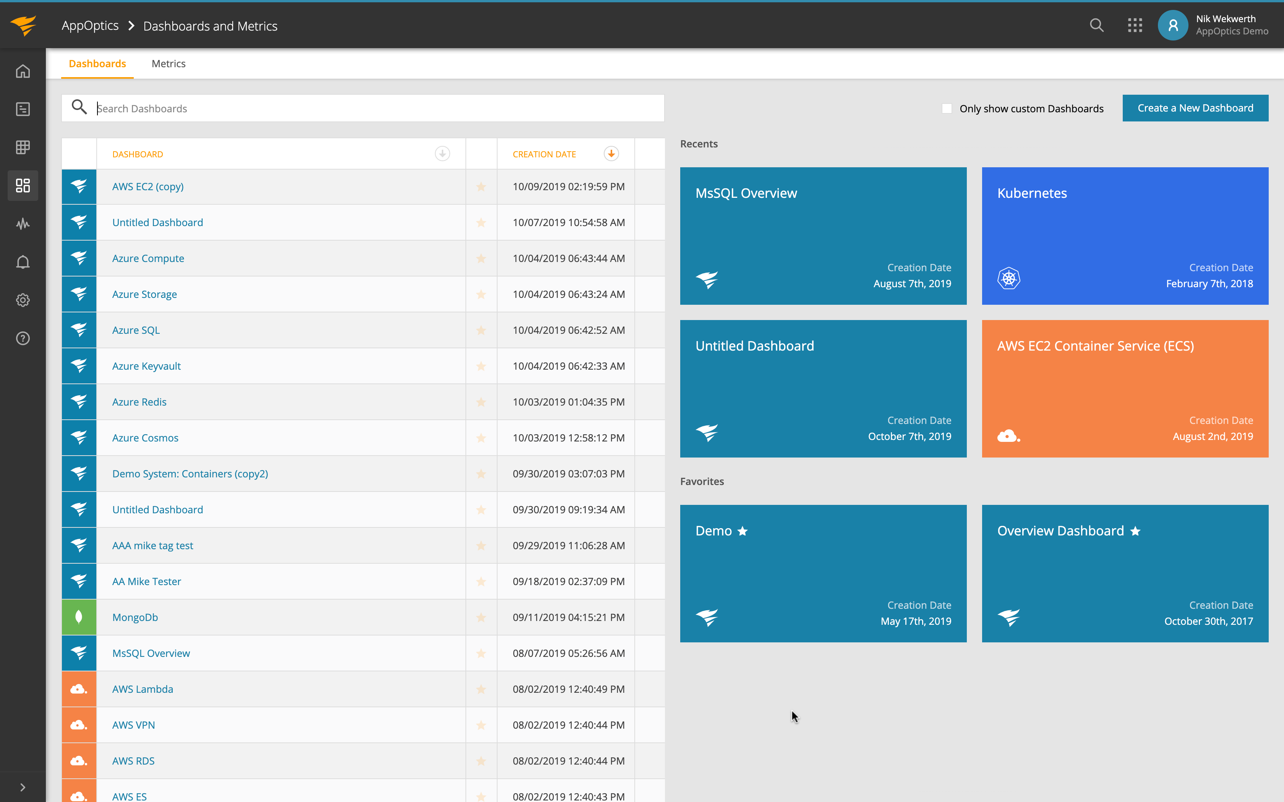The image size is (1284, 802).
Task: Click the SolarWinds logo in the header
Action: (x=23, y=25)
